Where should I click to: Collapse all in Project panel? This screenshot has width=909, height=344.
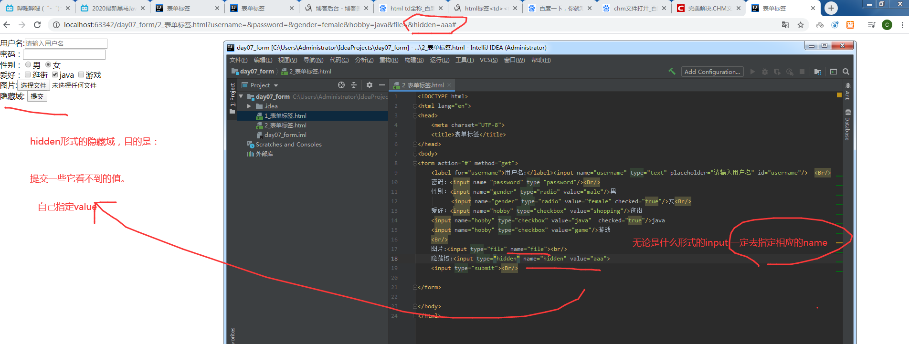354,85
